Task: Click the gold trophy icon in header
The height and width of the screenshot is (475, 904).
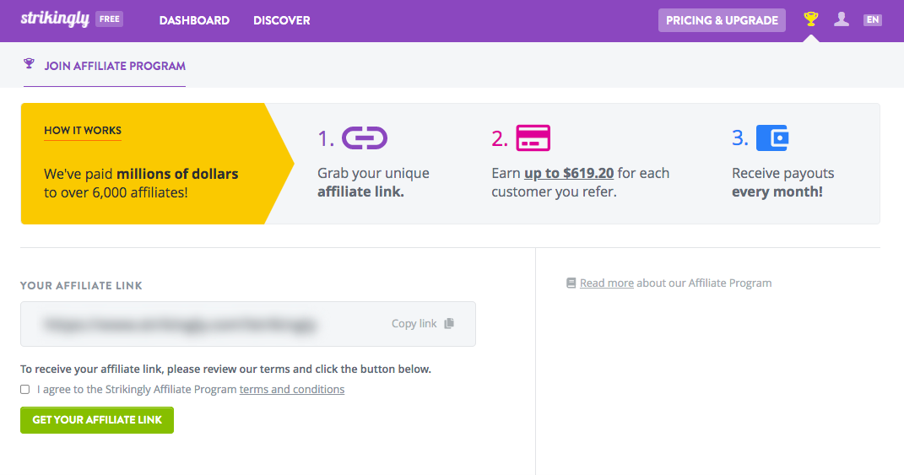Action: click(x=811, y=19)
